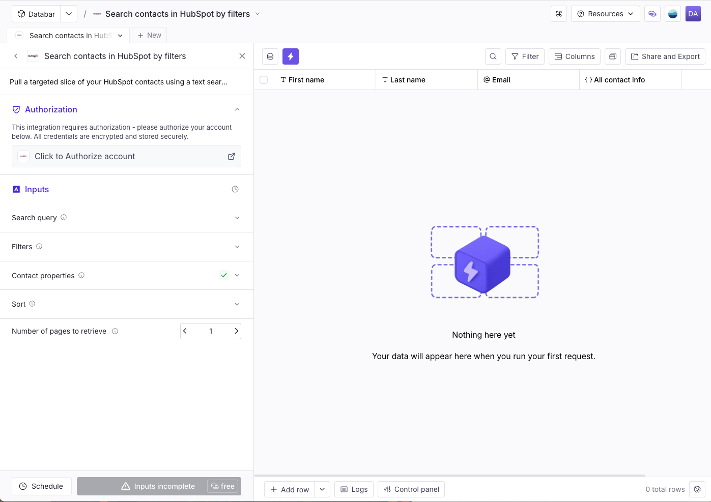711x502 pixels.
Task: Decrease number of pages to retrieve
Action: pos(185,331)
